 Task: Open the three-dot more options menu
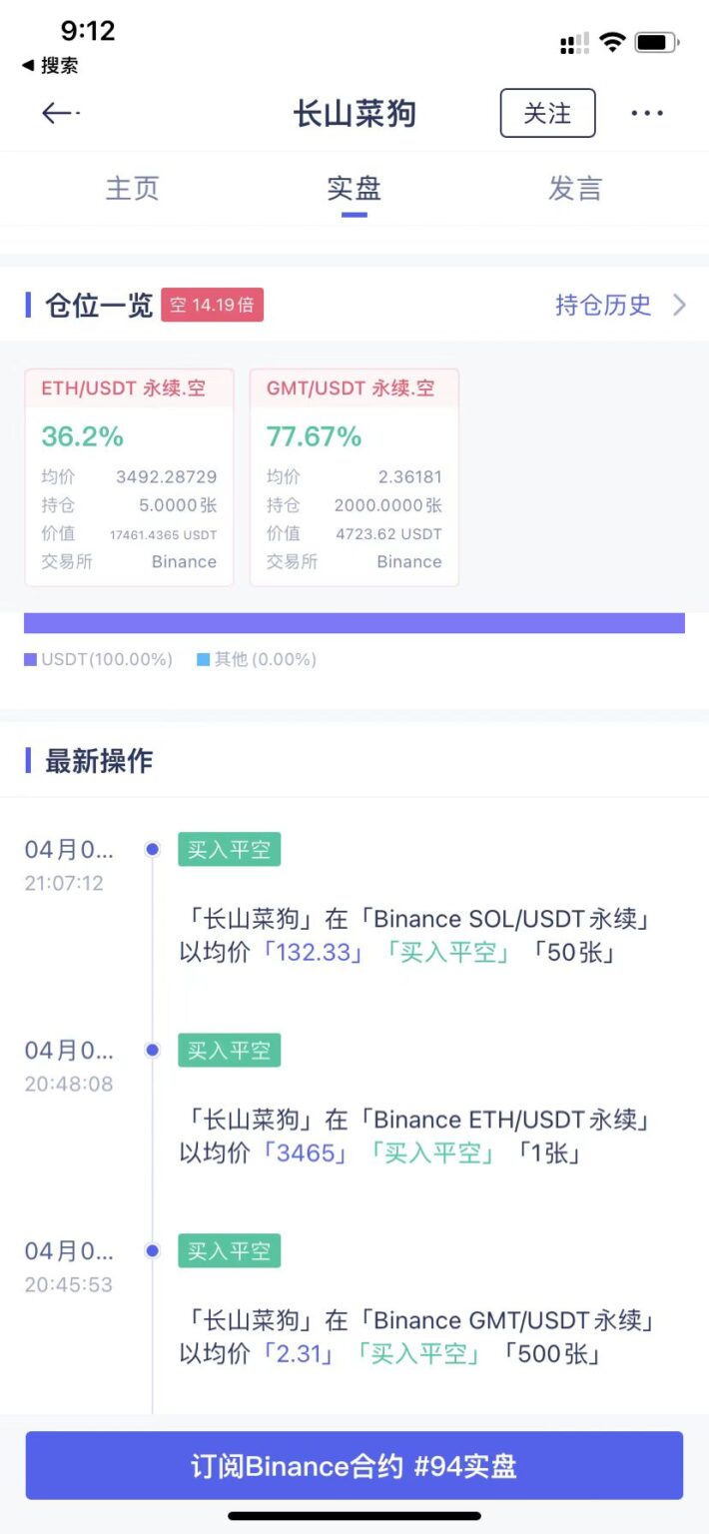(647, 113)
